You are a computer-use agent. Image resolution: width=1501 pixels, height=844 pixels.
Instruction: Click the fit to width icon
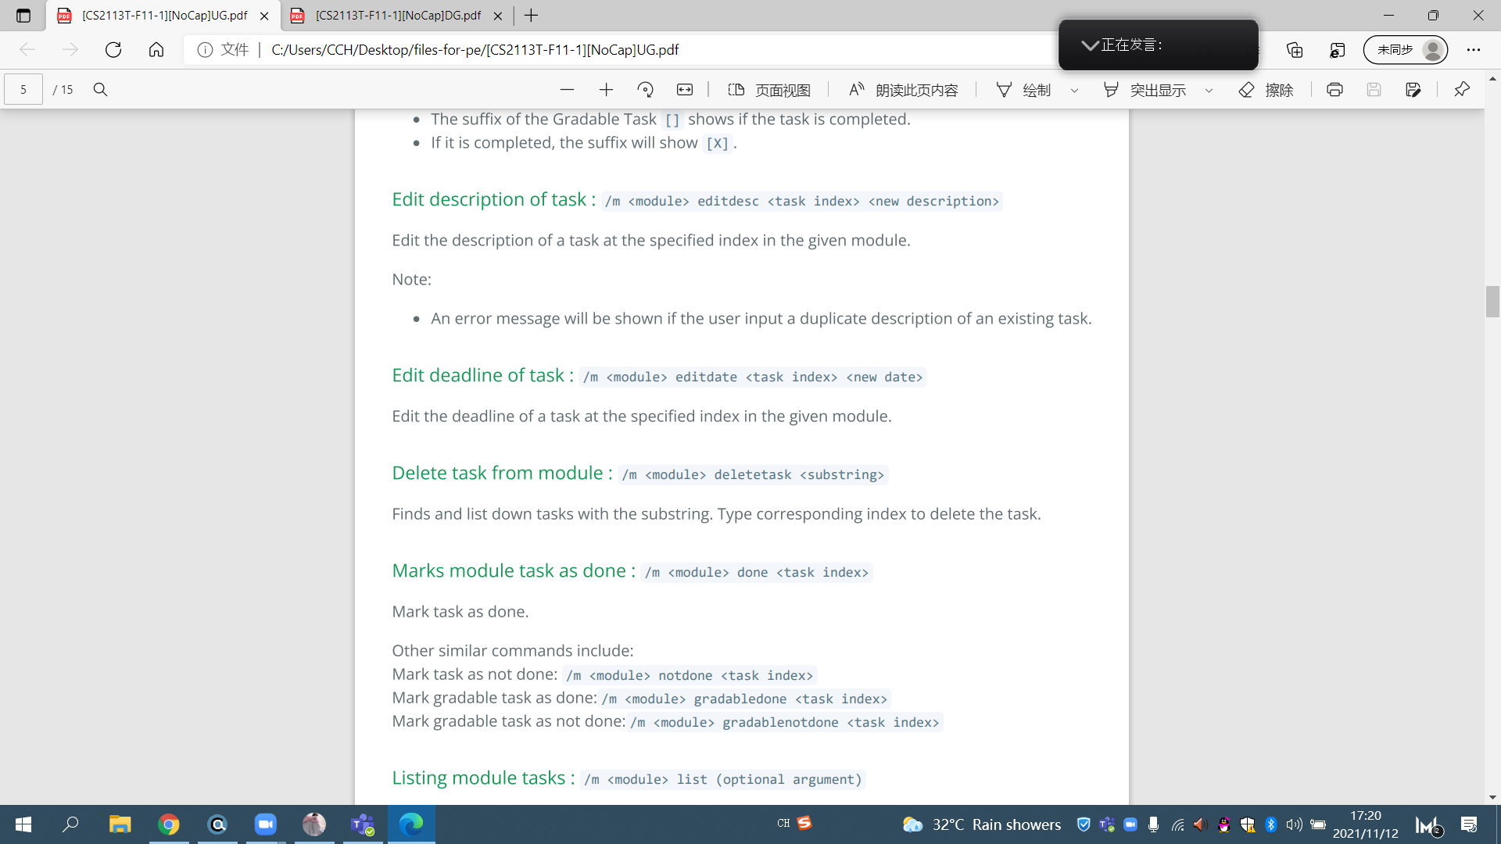tap(685, 90)
